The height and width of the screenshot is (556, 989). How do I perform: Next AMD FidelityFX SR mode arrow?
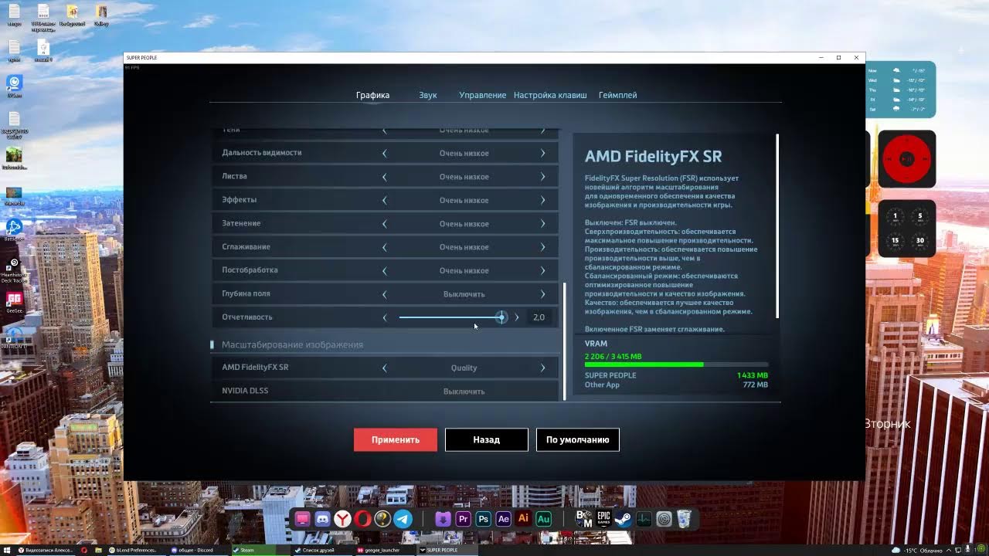pos(542,368)
